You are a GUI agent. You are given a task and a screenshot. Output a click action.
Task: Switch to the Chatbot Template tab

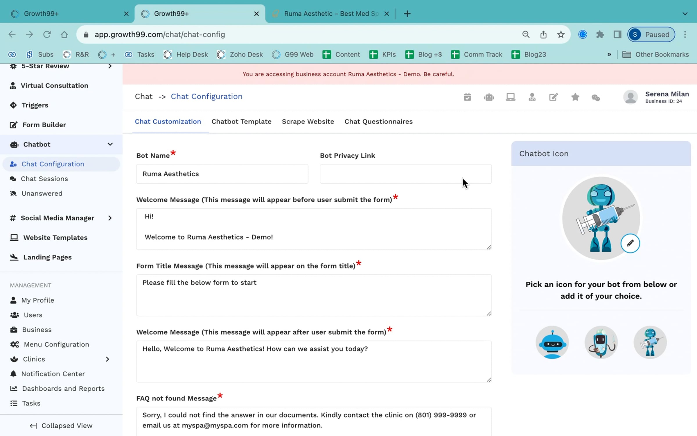241,121
